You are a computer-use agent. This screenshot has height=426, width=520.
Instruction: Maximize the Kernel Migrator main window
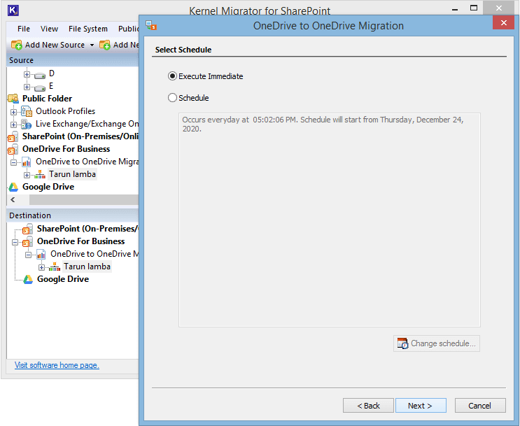pos(474,8)
